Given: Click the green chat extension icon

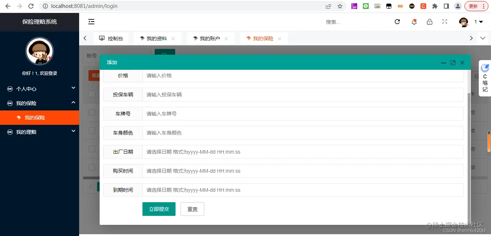Looking at the screenshot, I should 366,6.
